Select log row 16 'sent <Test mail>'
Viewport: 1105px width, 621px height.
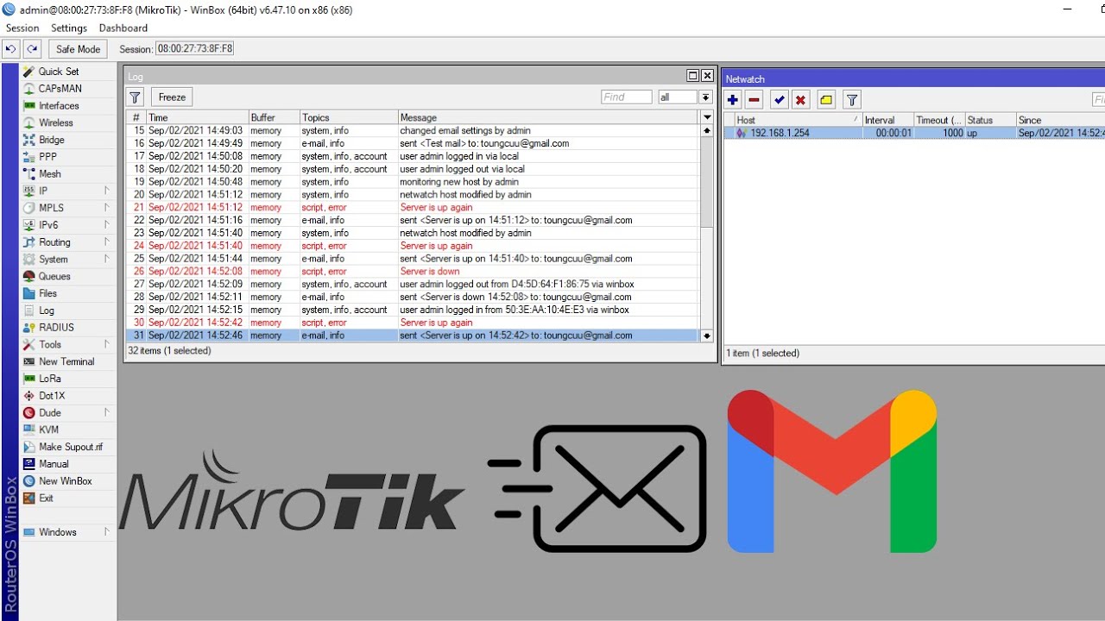413,143
